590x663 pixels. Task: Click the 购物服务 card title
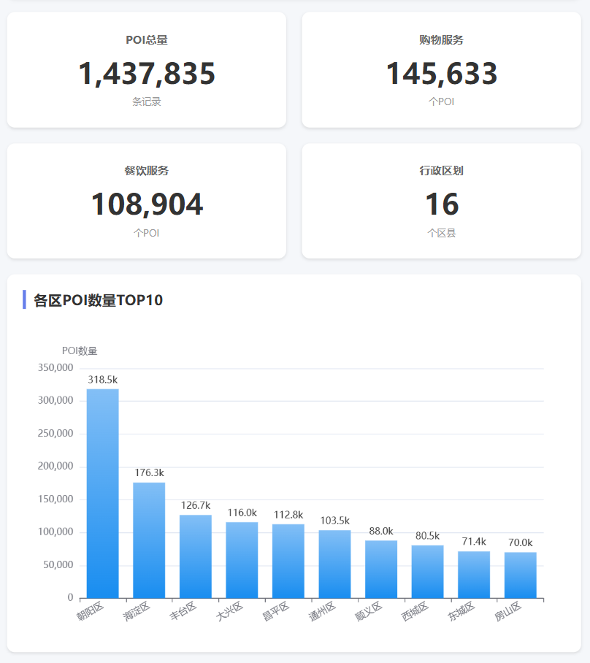(x=442, y=39)
